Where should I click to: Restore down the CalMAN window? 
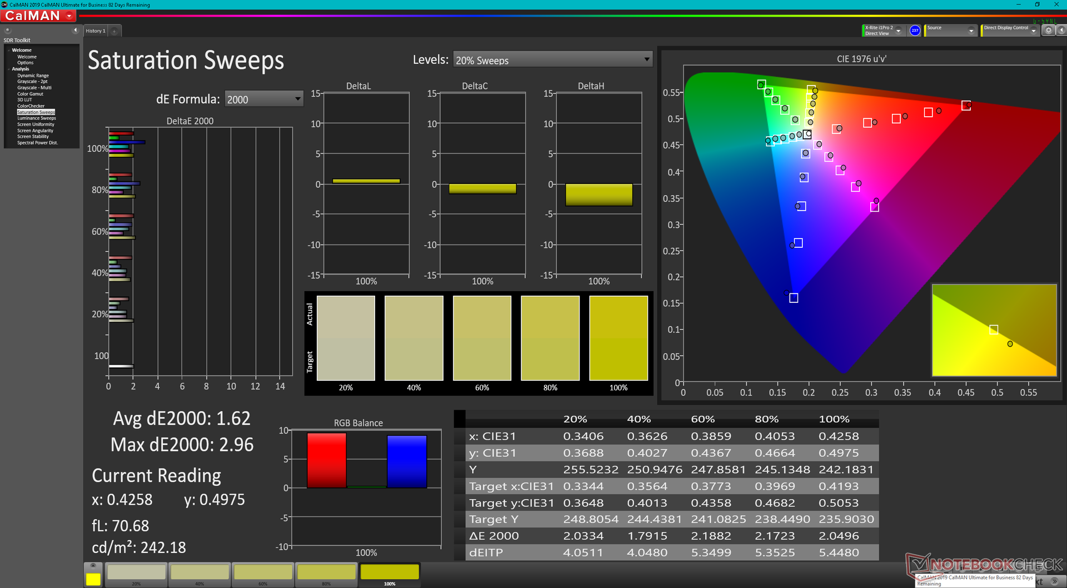(x=1037, y=4)
